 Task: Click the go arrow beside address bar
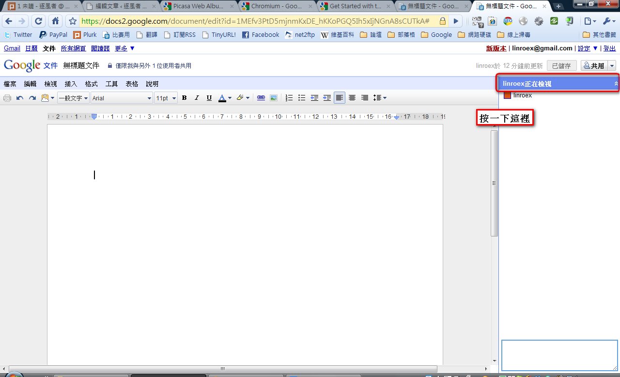456,21
